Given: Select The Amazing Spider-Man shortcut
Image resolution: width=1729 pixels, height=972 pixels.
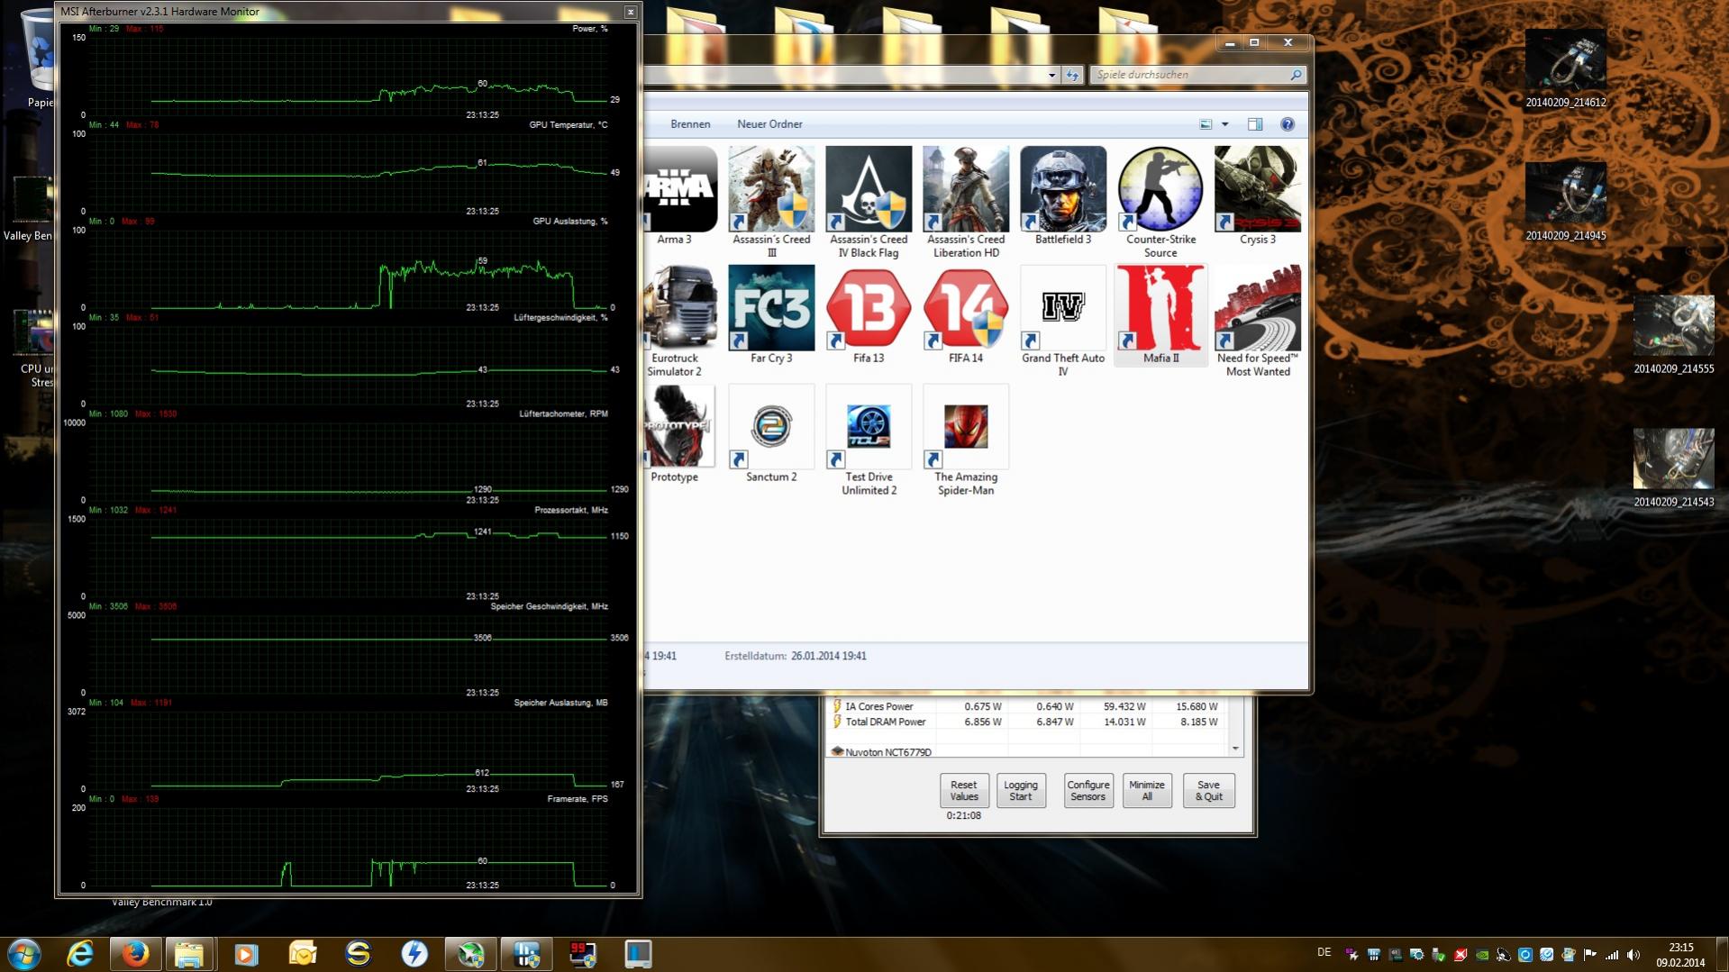Looking at the screenshot, I should tap(966, 440).
